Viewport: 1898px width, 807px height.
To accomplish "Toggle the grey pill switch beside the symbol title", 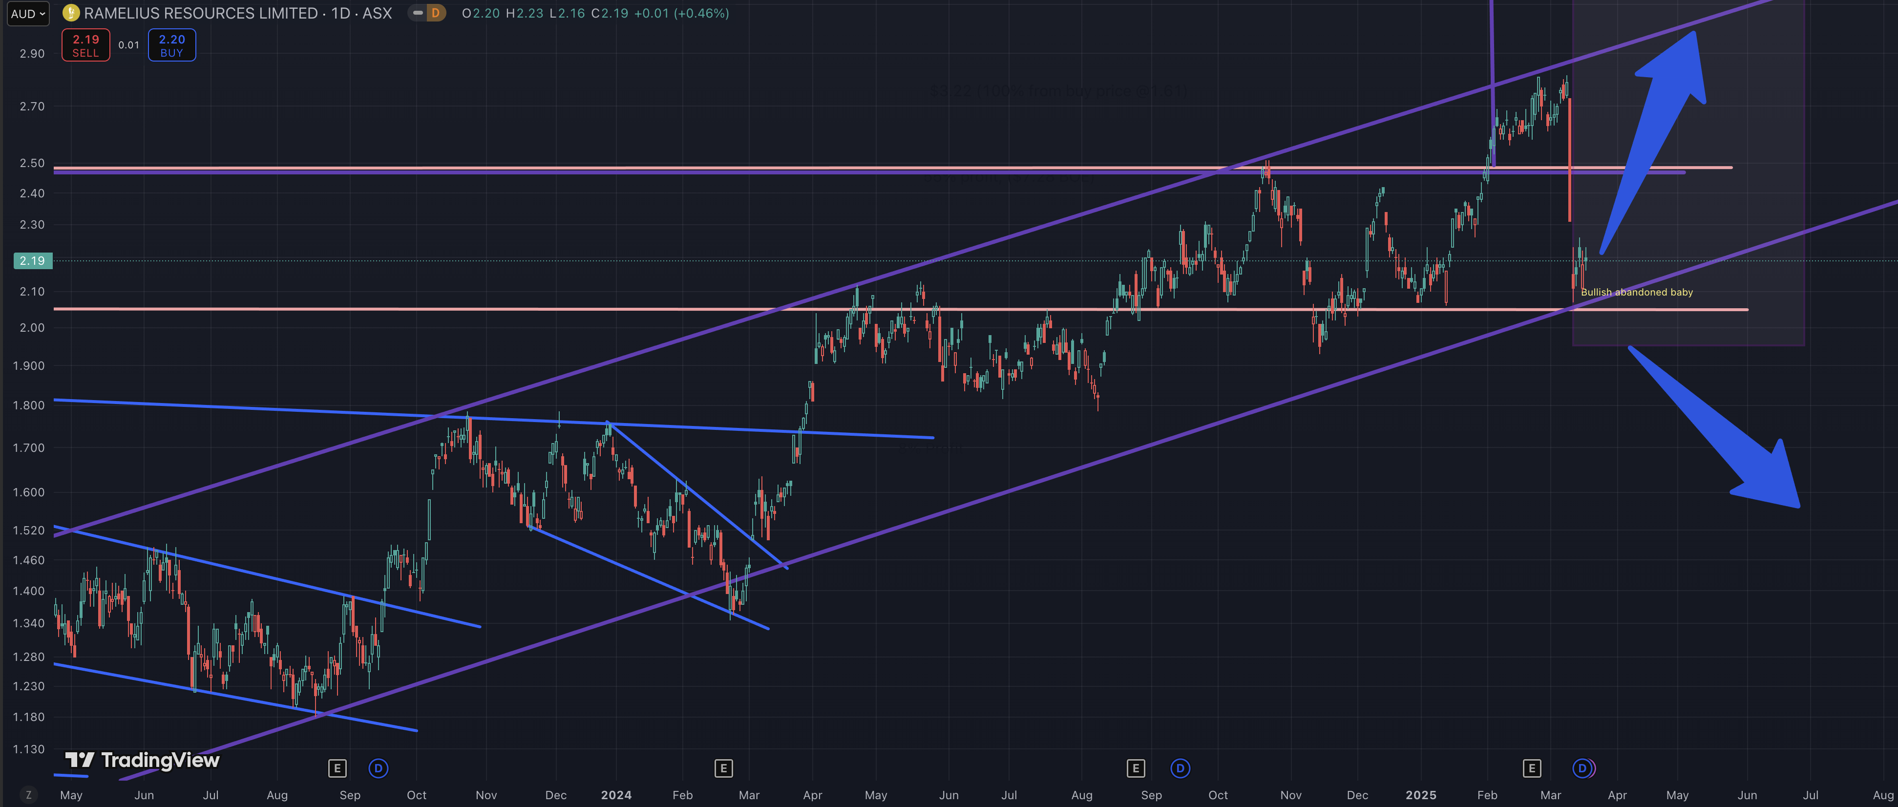I will [418, 13].
